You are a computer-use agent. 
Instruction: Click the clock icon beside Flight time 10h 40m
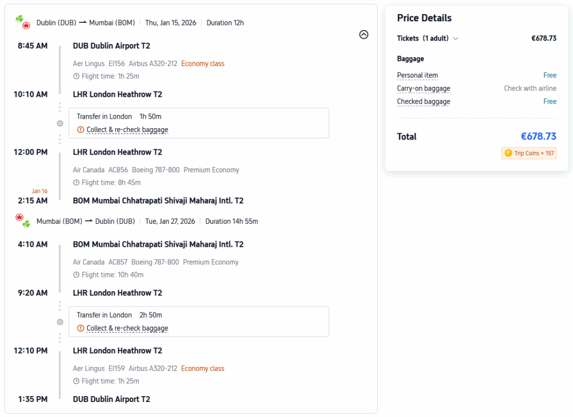[x=77, y=275]
